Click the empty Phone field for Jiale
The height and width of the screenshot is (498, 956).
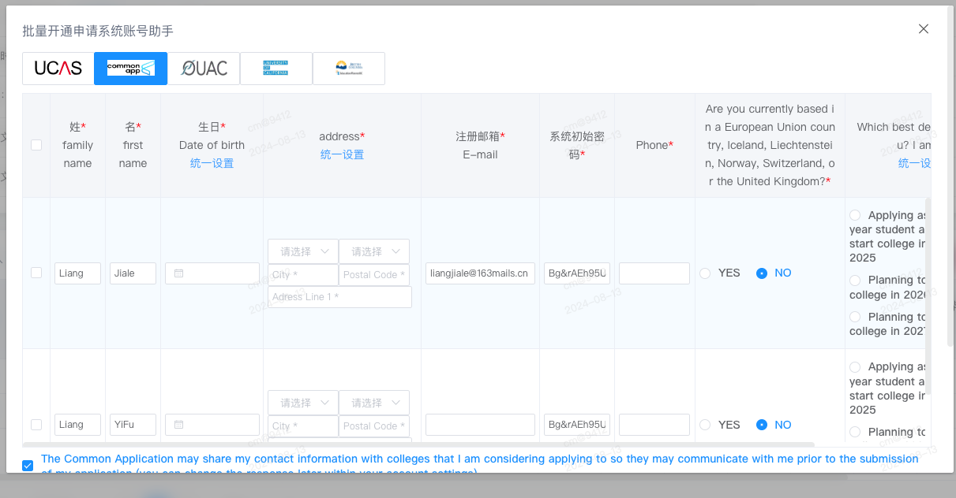654,273
